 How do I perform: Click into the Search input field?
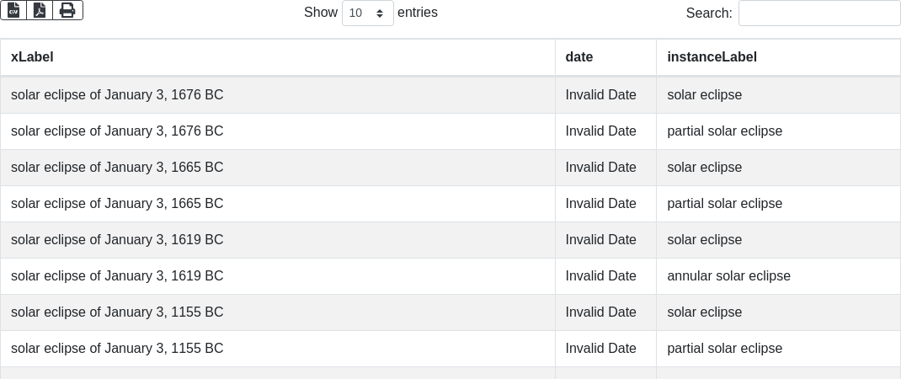(818, 13)
